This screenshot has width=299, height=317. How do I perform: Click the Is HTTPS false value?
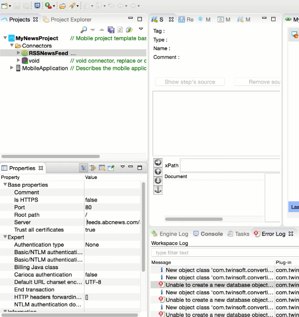pyautogui.click(x=112, y=200)
